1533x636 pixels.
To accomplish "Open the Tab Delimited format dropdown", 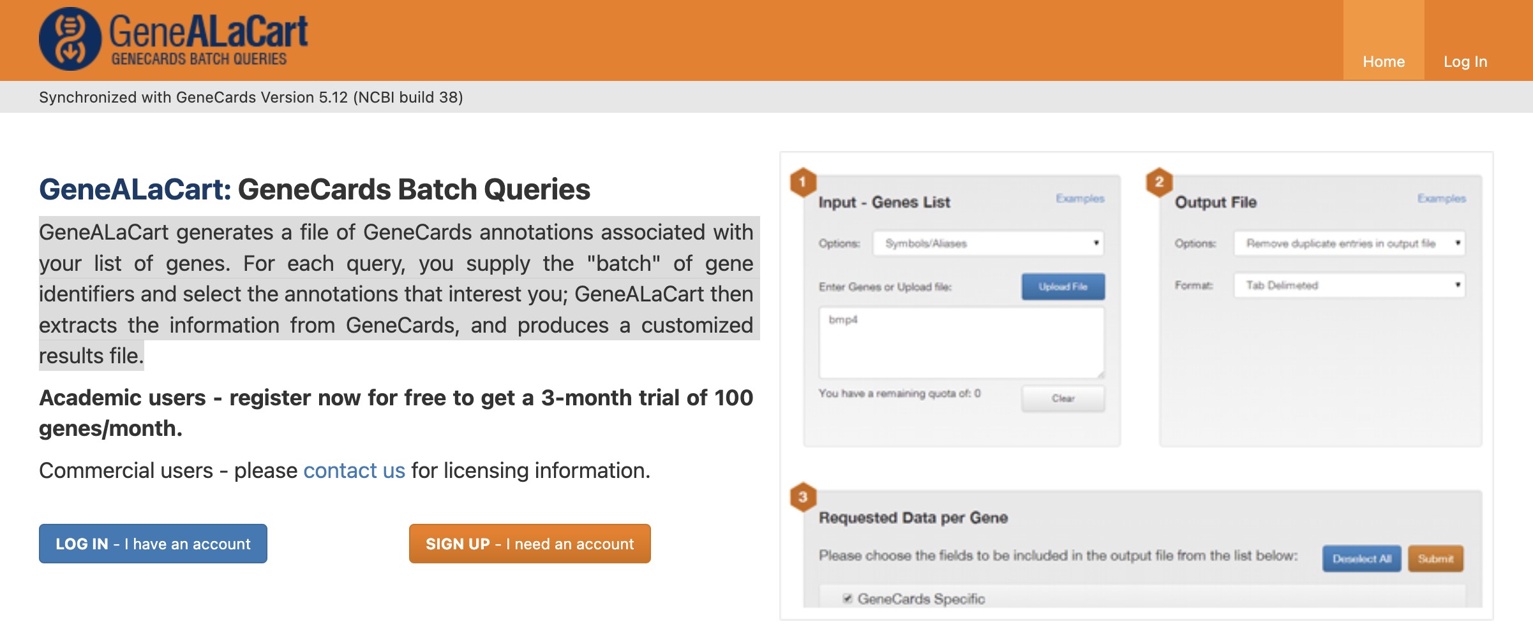I will (x=1349, y=285).
